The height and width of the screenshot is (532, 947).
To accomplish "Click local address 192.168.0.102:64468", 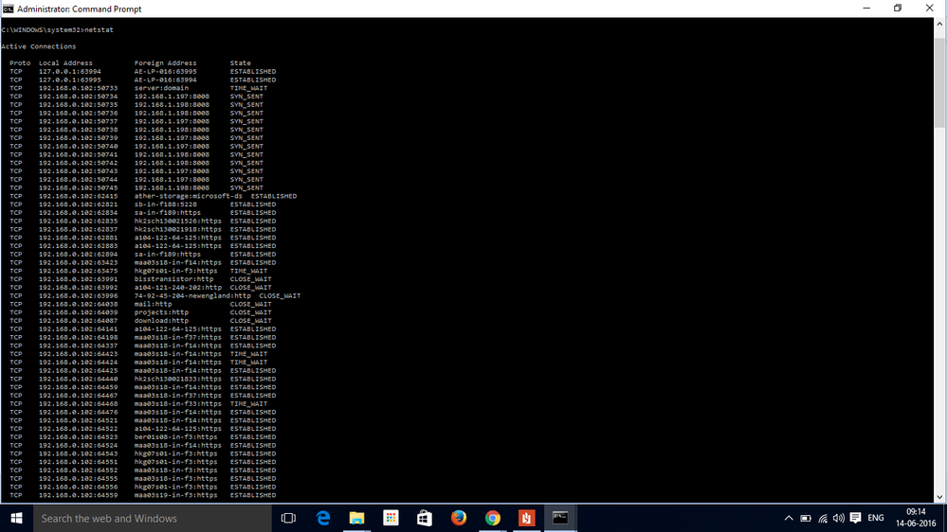I will point(79,404).
